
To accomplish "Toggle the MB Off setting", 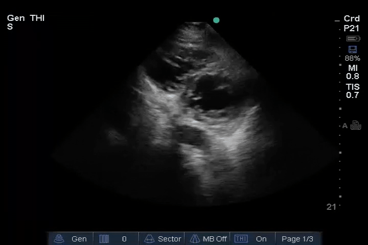I will [215, 239].
